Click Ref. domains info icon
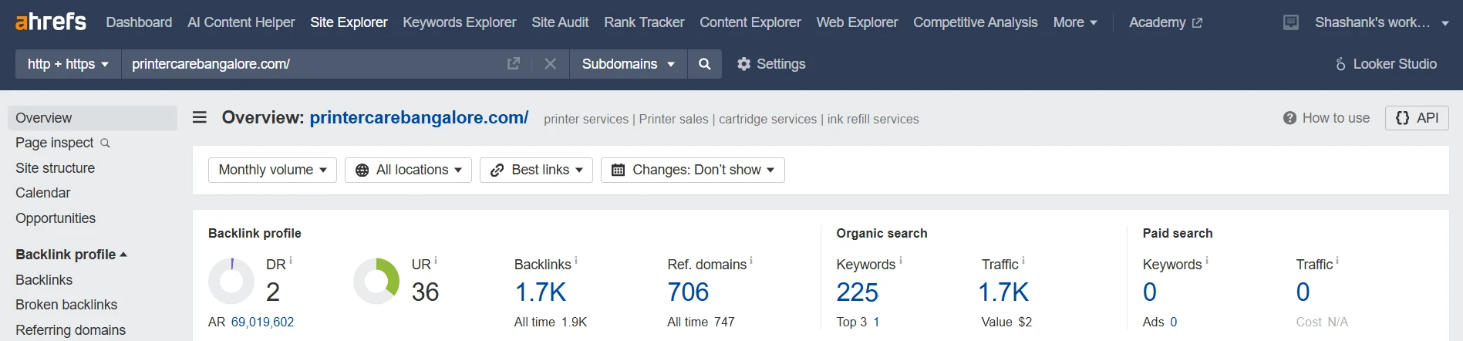The width and height of the screenshot is (1463, 341). (x=751, y=261)
